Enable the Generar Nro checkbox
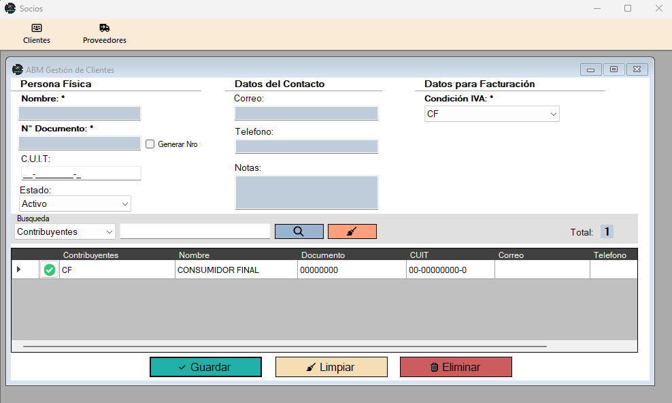672x403 pixels. click(x=150, y=144)
